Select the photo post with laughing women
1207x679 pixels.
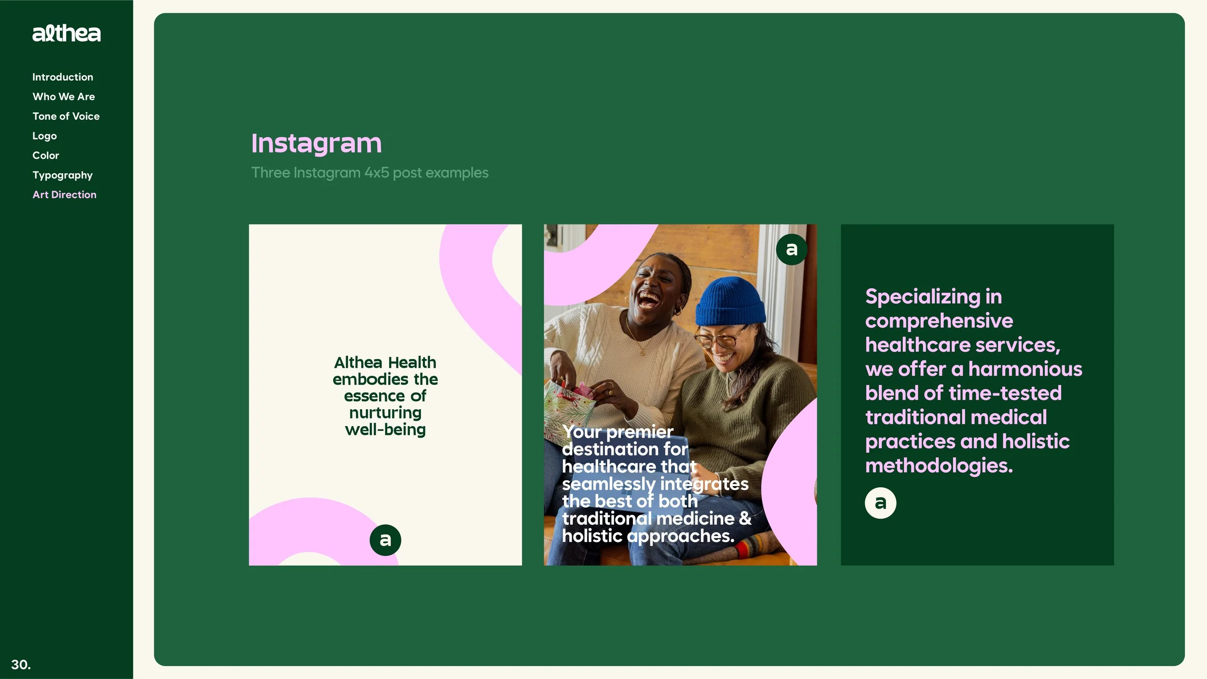coord(680,395)
